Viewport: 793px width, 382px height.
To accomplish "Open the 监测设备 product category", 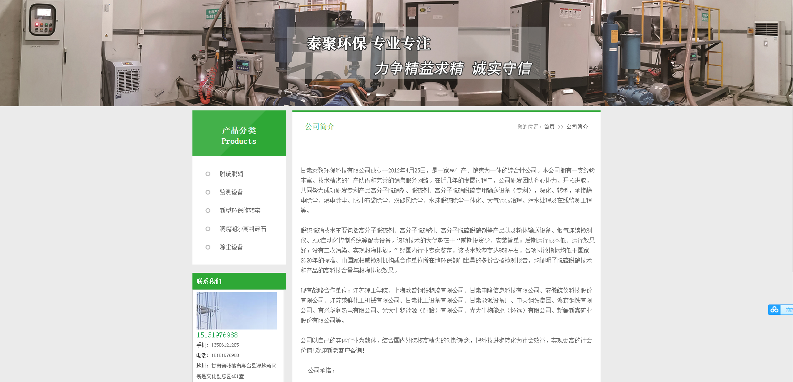I will point(231,192).
